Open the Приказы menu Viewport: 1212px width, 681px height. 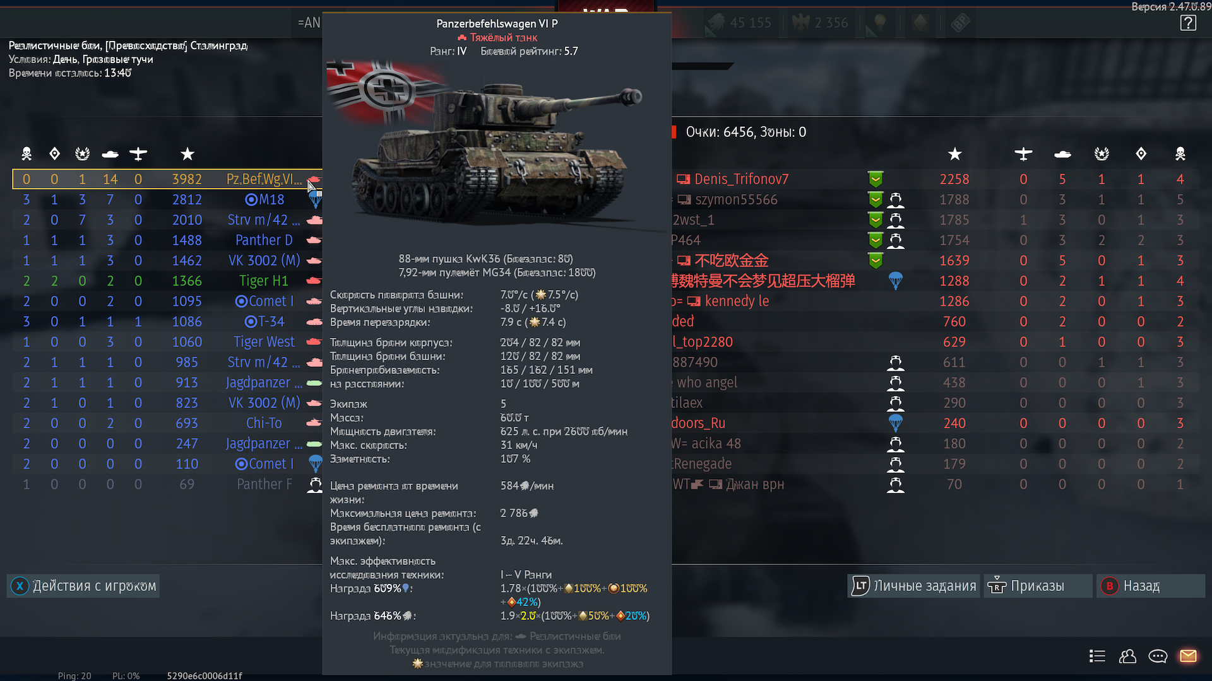click(1038, 586)
